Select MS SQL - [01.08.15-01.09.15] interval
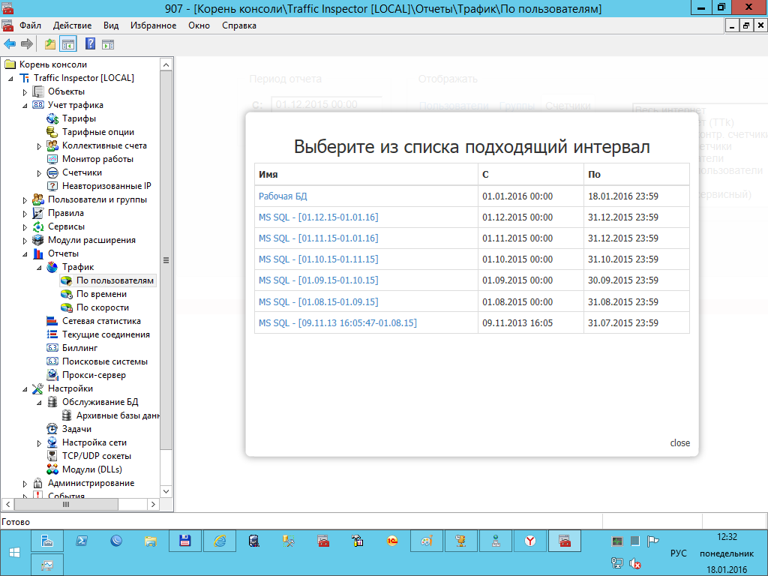 318,301
